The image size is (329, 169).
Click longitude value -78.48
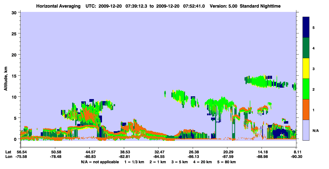(55, 157)
